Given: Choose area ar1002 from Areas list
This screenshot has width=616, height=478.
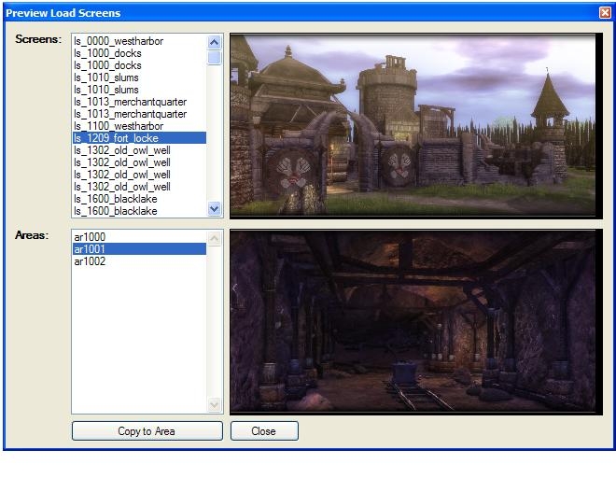Looking at the screenshot, I should [90, 261].
